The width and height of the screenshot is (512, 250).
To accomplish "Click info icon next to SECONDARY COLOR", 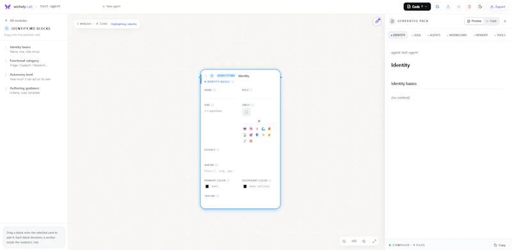I will click(269, 180).
